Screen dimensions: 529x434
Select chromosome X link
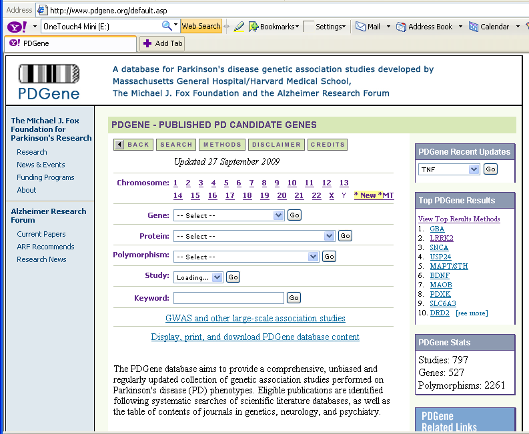tap(332, 196)
